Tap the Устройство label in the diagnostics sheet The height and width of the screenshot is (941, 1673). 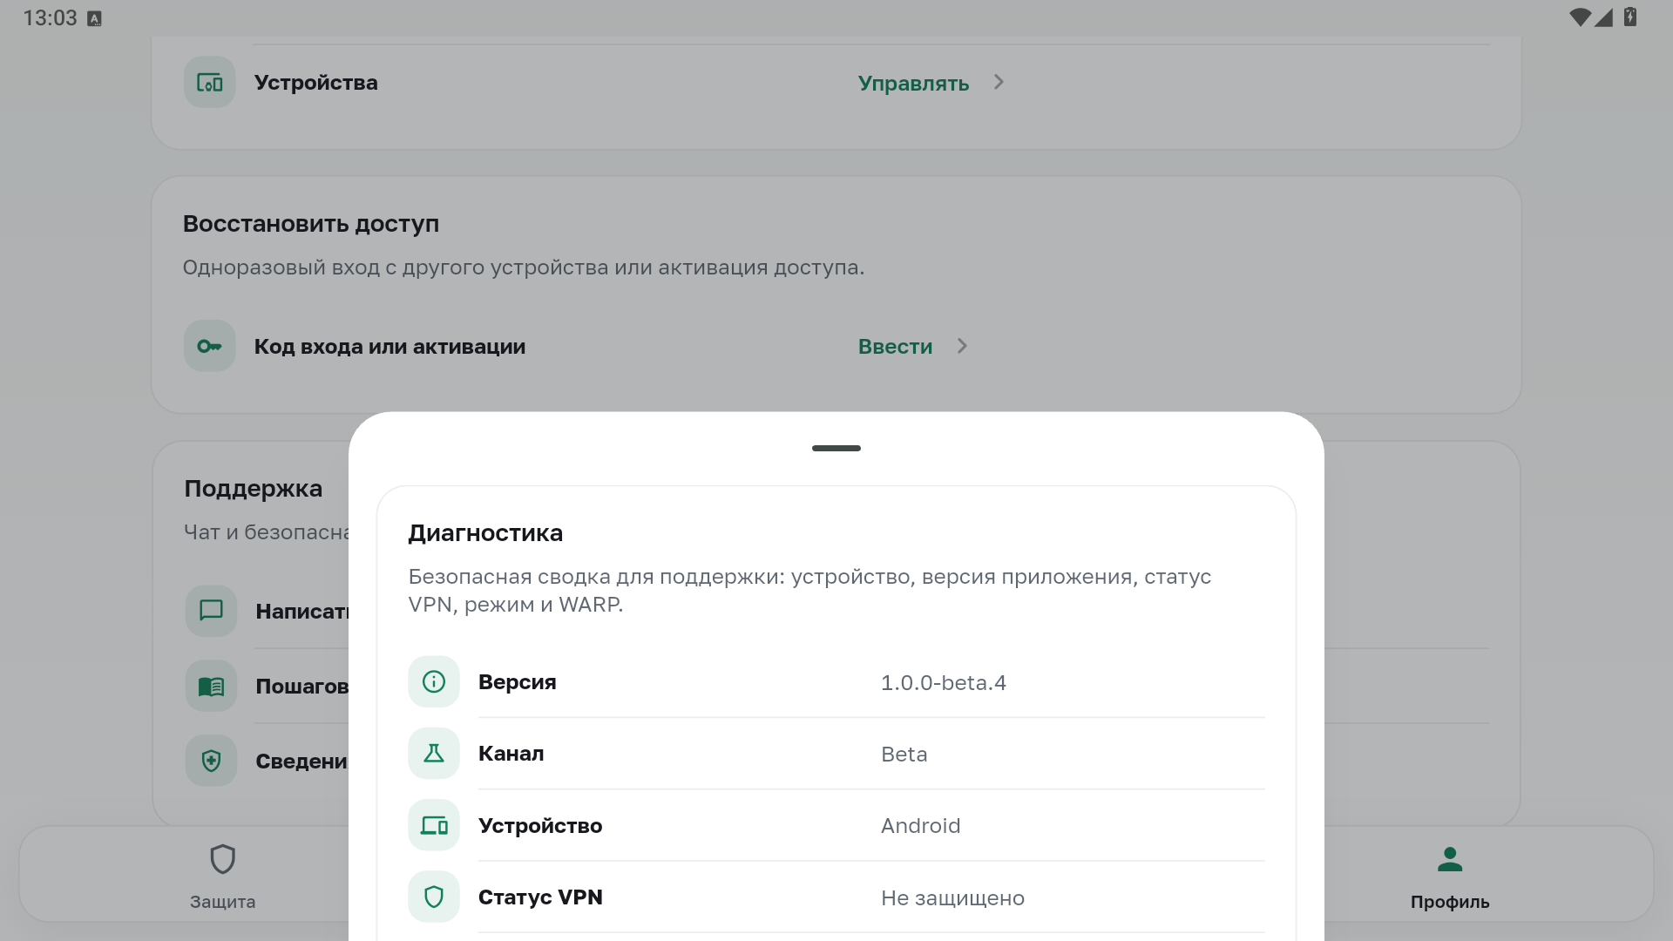coord(540,826)
